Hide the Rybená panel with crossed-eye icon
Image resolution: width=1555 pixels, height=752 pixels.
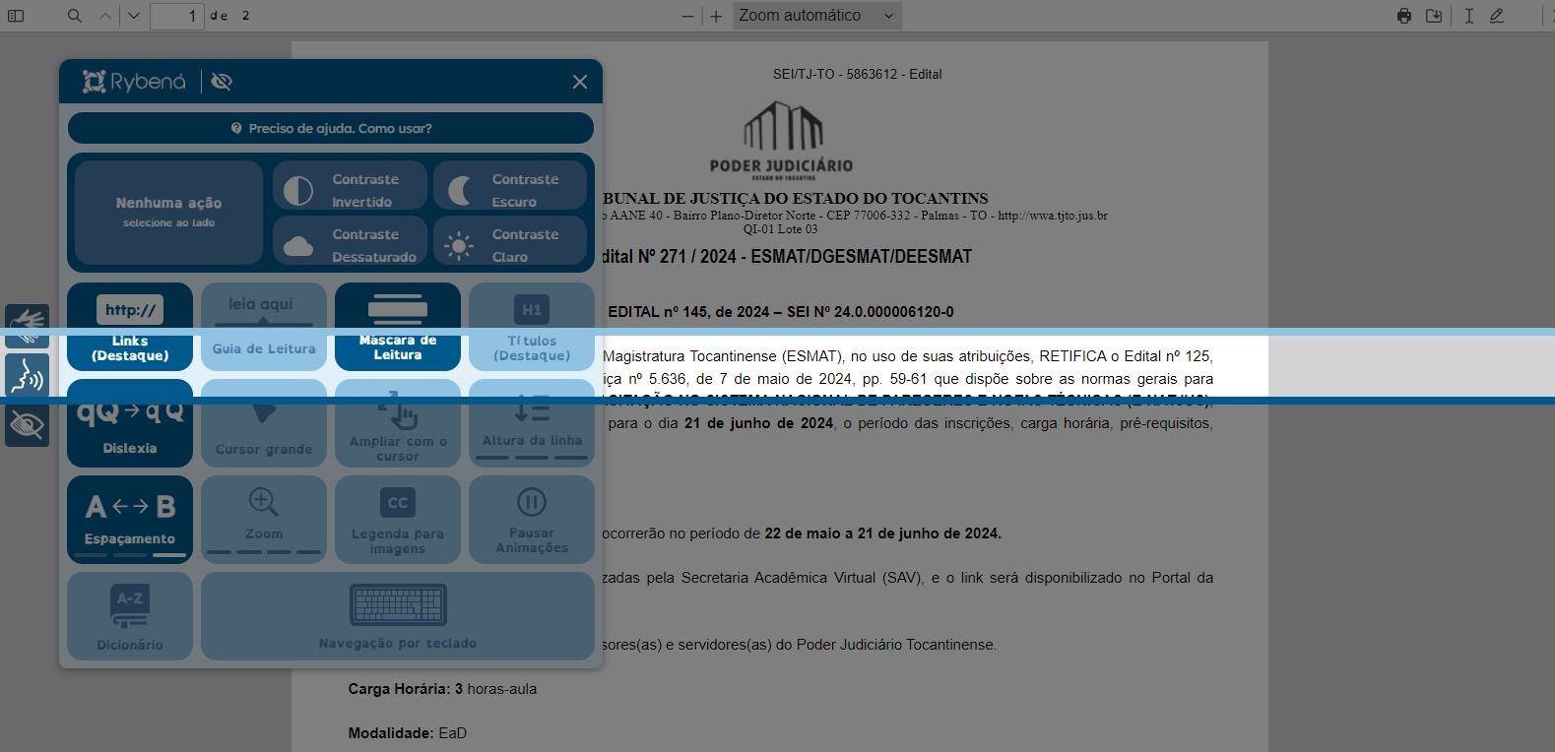[x=222, y=82]
